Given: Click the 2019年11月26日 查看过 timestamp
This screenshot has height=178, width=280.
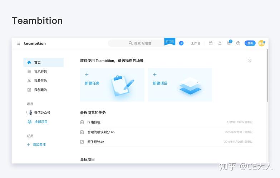Looking at the screenshot, I should [x=238, y=142].
